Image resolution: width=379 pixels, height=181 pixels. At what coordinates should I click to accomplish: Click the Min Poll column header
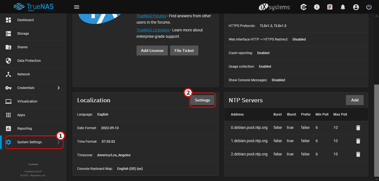click(x=322, y=115)
